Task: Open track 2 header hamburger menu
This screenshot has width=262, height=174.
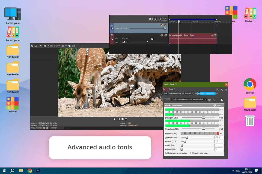Action: (x=112, y=35)
